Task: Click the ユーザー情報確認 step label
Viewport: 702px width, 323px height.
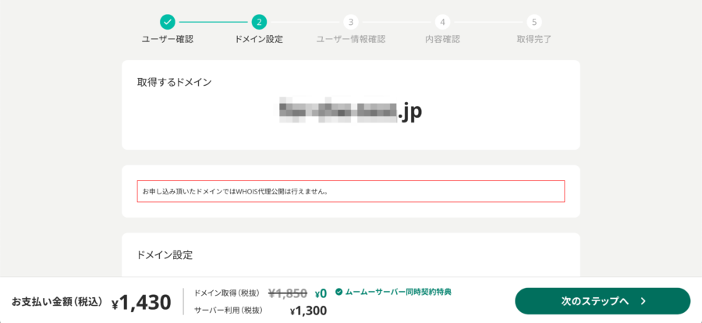Action: [350, 40]
